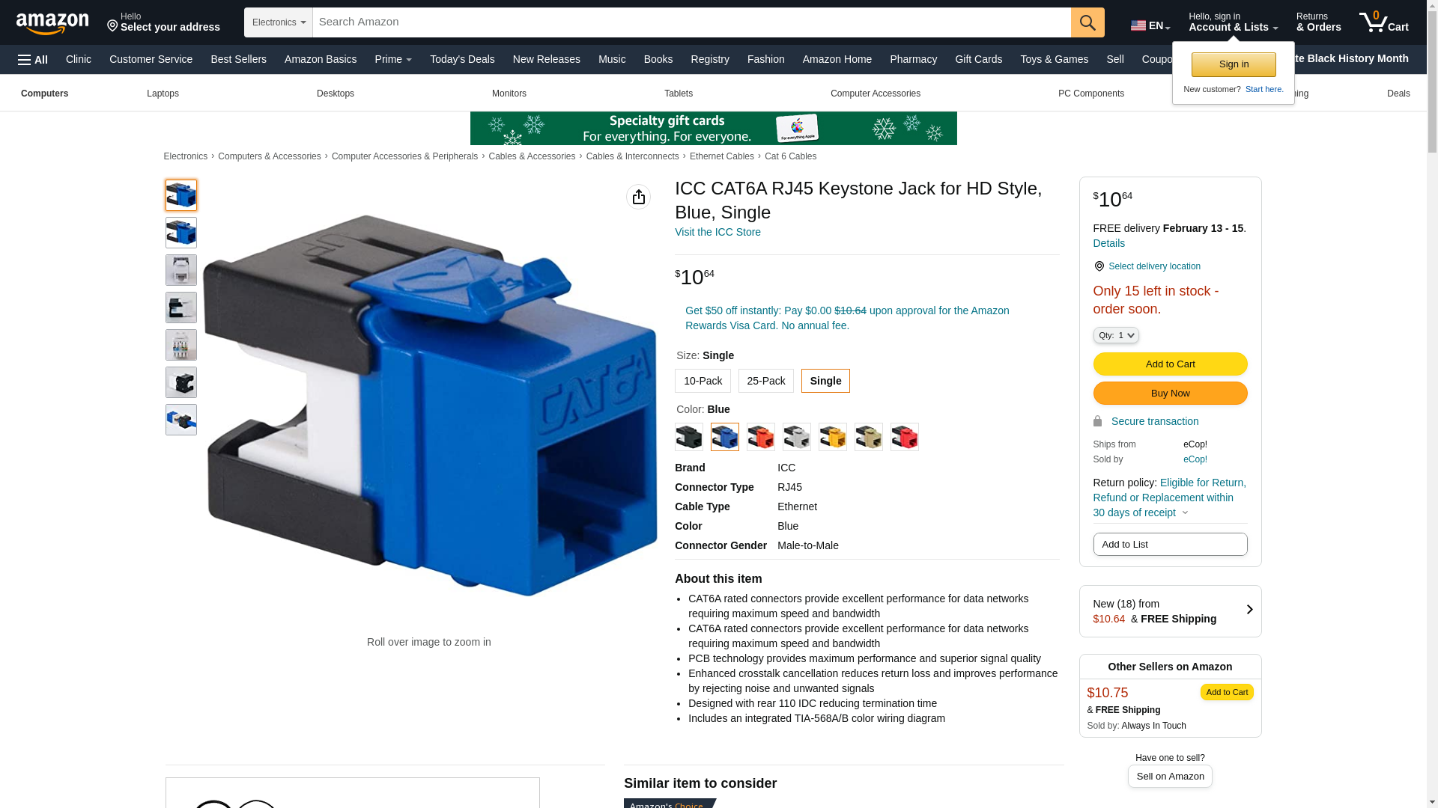Select the 25-Pack size option
Image resolution: width=1438 pixels, height=808 pixels.
pos(765,381)
